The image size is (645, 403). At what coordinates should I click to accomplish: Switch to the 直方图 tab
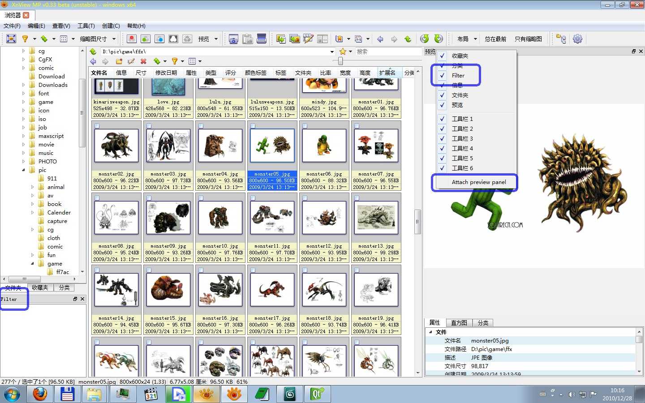(459, 323)
